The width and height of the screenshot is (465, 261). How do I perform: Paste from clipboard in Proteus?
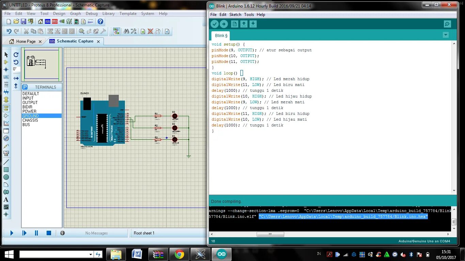tap(41, 31)
